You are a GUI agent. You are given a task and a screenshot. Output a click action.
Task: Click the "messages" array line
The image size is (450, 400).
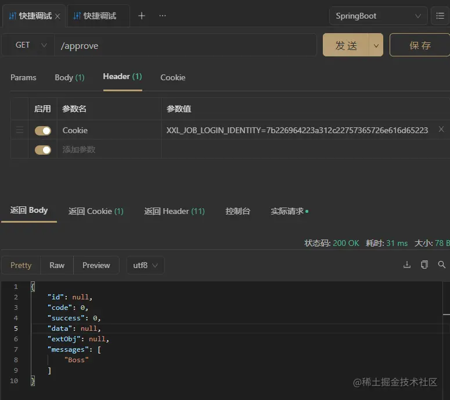coord(74,350)
